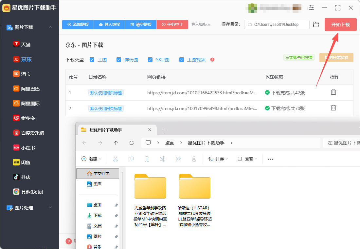
Task: Uncheck the 主图视频 download type
Action: coord(182,60)
